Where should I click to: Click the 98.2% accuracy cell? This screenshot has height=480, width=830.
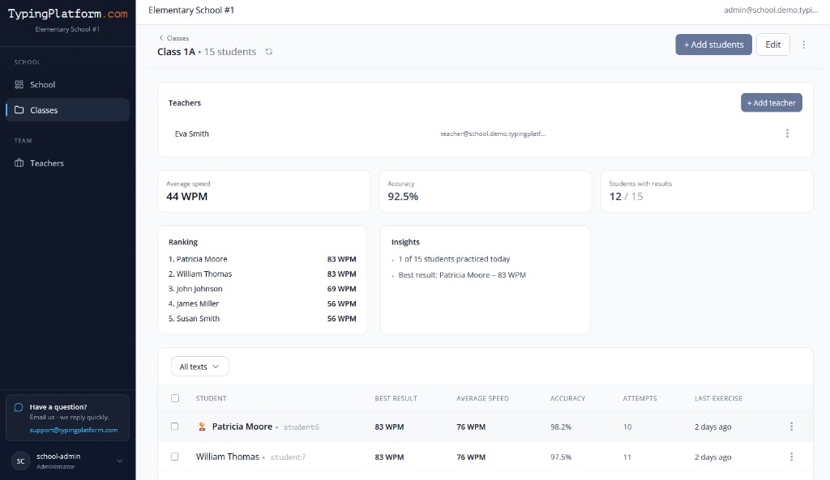tap(561, 427)
